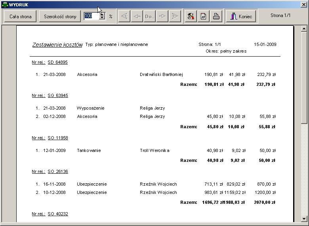
Task: Click registration number 'SO 26136'
Action: coord(58,171)
